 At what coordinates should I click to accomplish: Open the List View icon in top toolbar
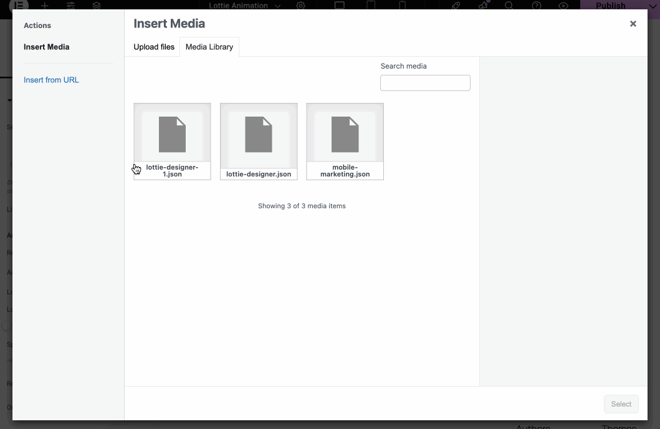point(96,6)
